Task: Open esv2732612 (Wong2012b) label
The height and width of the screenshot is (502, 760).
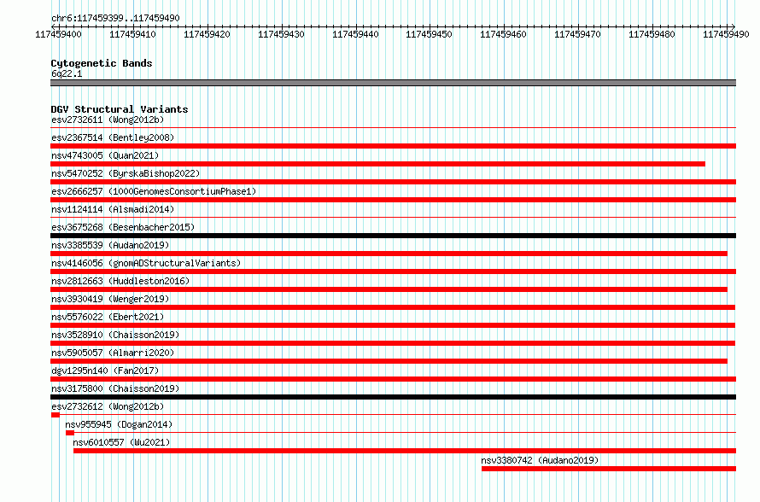Action: tap(108, 406)
